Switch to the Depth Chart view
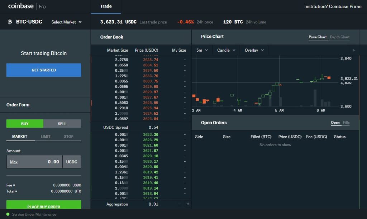This screenshot has height=219, width=367. pos(340,37)
